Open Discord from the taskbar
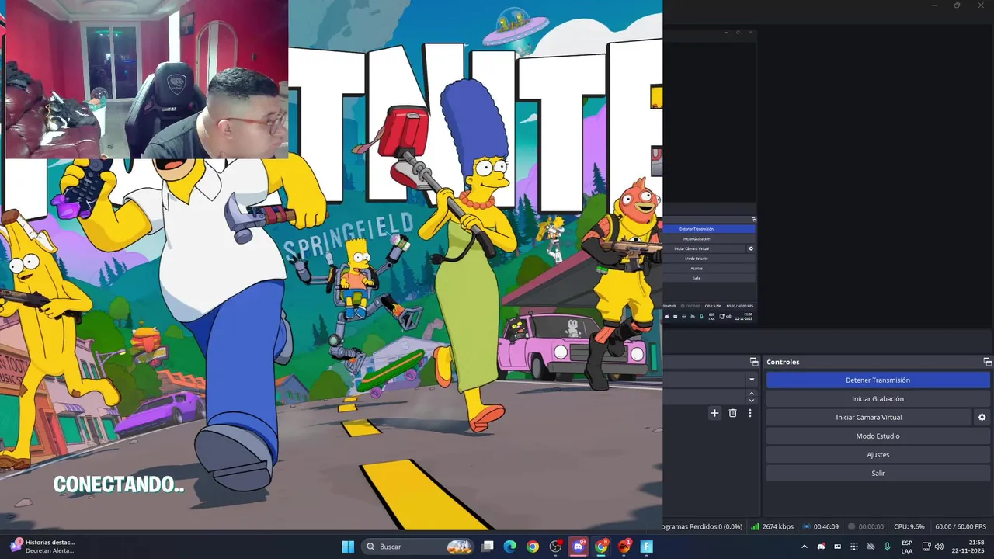Image resolution: width=994 pixels, height=559 pixels. pos(578,547)
